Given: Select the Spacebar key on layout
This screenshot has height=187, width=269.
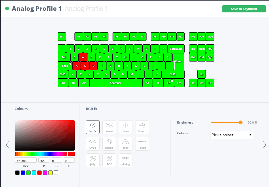Looking at the screenshot, I should pos(116,83).
